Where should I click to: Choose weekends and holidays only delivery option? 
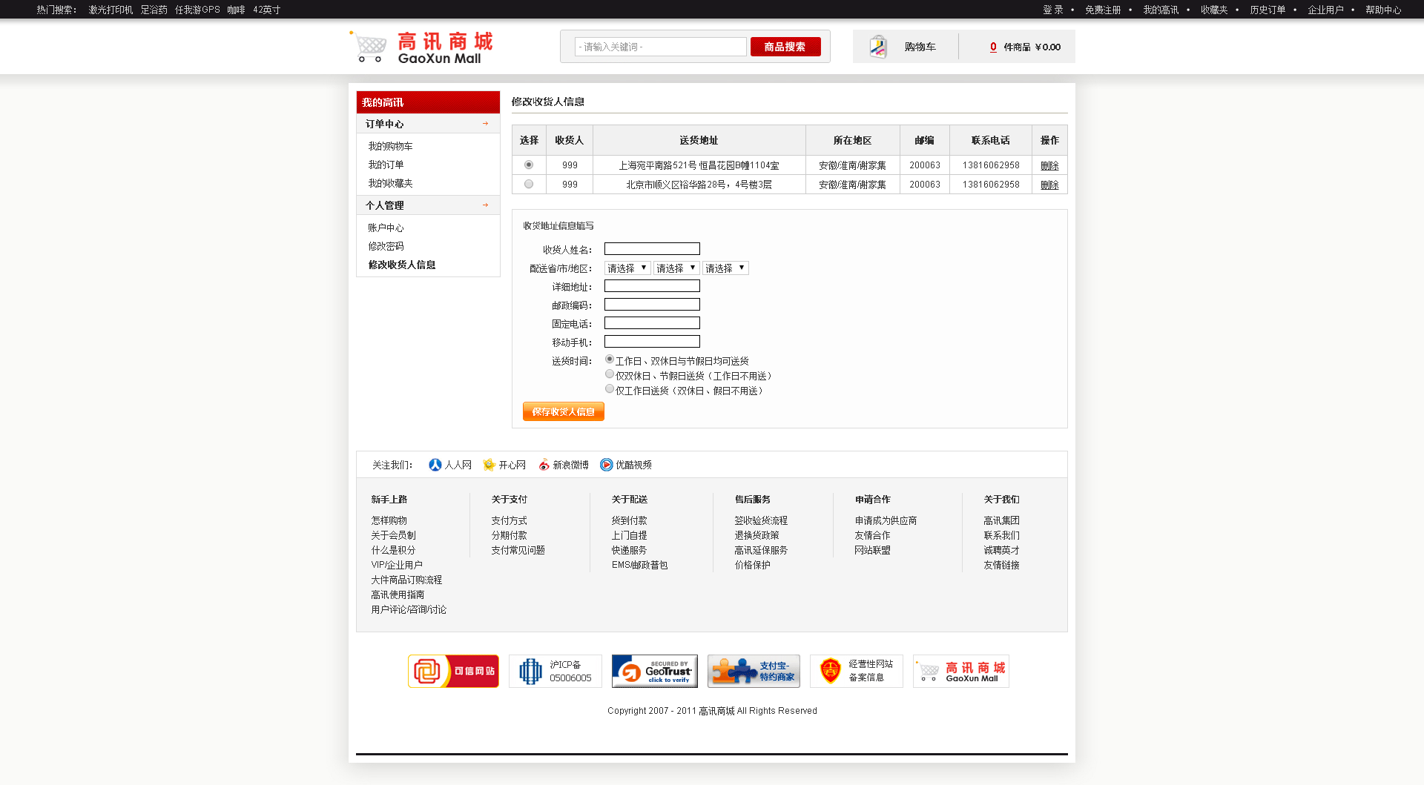click(x=610, y=374)
